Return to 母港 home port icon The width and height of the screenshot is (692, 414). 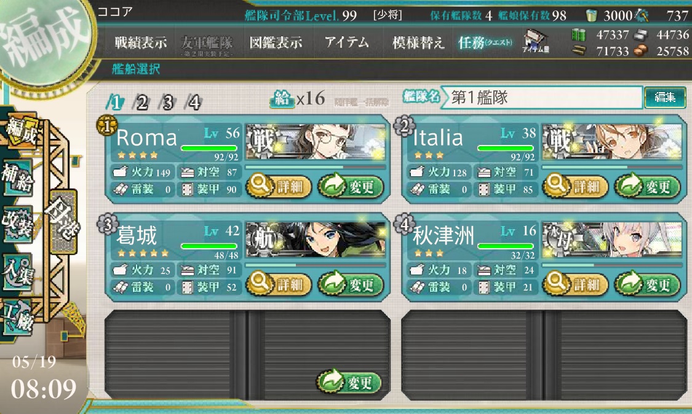(63, 222)
